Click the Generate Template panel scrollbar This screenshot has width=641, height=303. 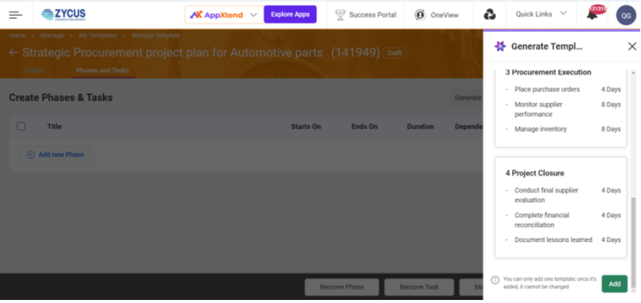633,243
